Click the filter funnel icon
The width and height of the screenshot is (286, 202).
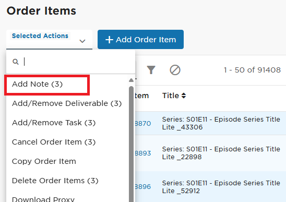(151, 70)
